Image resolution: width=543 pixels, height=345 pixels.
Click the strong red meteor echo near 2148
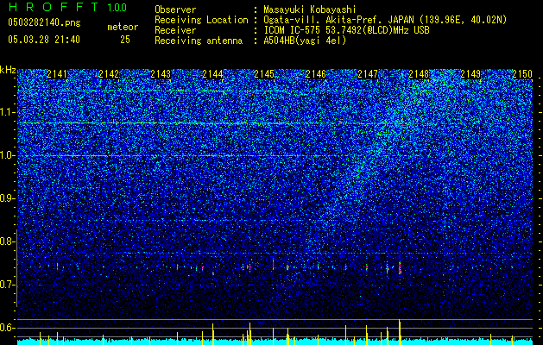pyautogui.click(x=400, y=268)
